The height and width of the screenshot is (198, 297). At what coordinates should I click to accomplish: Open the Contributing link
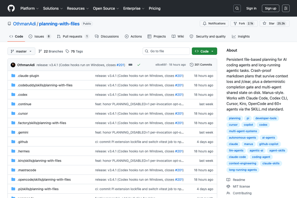coord(239,193)
